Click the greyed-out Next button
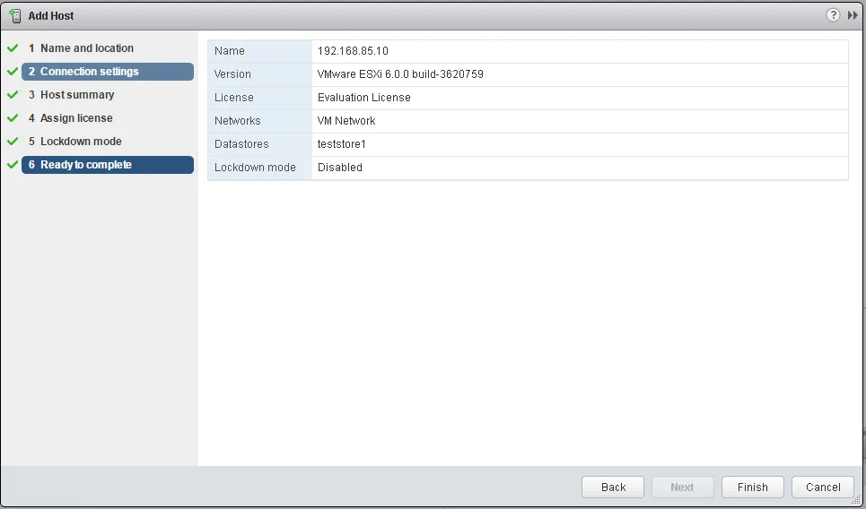The width and height of the screenshot is (866, 509). (682, 487)
